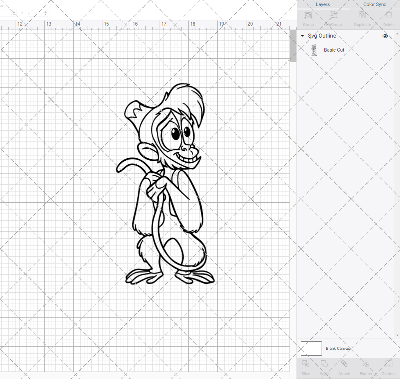Collapse the Svg Outline group

click(302, 36)
